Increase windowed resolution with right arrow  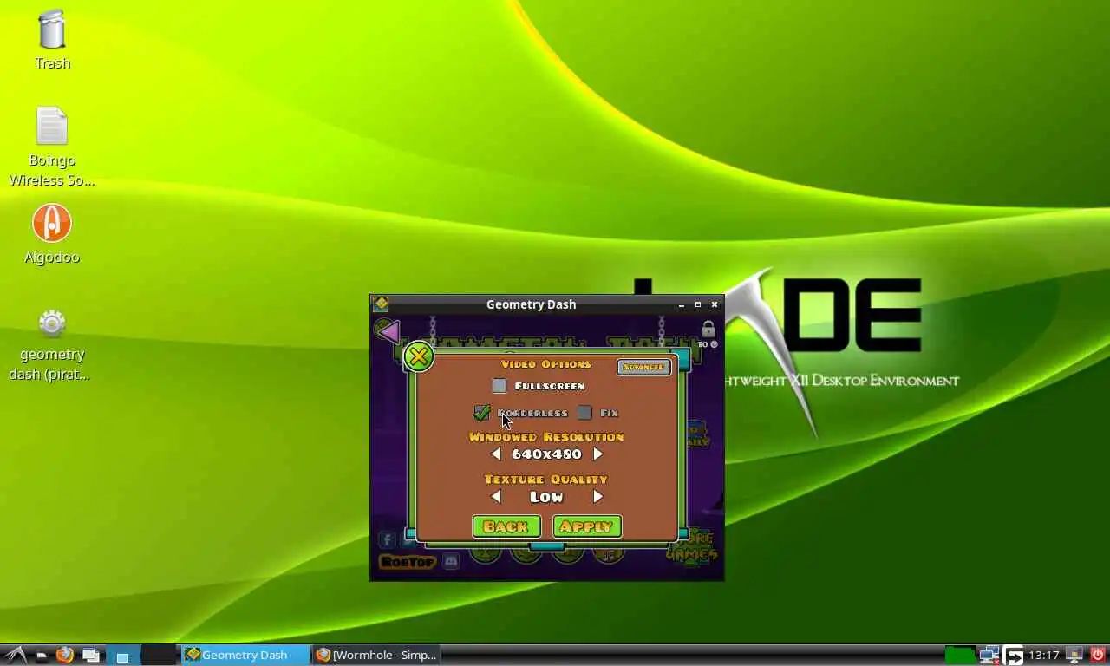pyautogui.click(x=597, y=454)
